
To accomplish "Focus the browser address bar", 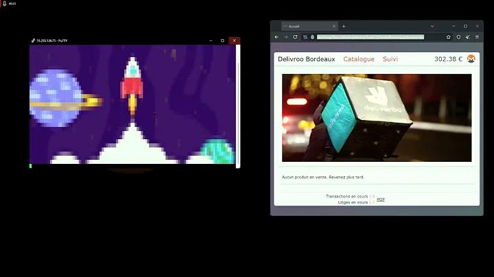I will point(370,37).
